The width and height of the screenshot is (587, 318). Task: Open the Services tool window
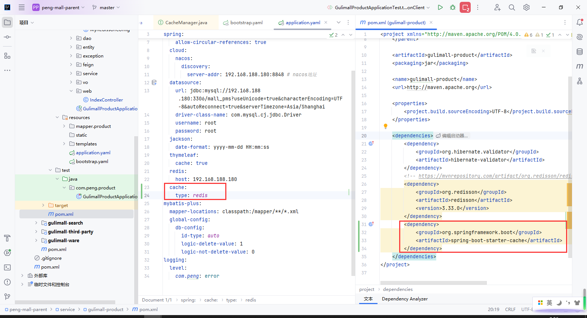(x=7, y=253)
